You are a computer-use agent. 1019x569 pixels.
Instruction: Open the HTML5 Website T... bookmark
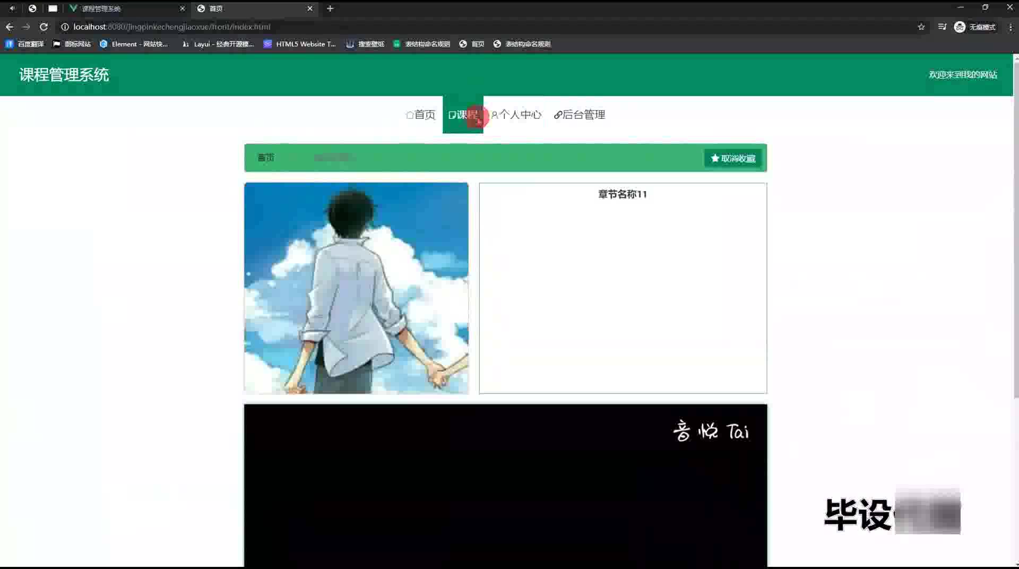(x=300, y=44)
